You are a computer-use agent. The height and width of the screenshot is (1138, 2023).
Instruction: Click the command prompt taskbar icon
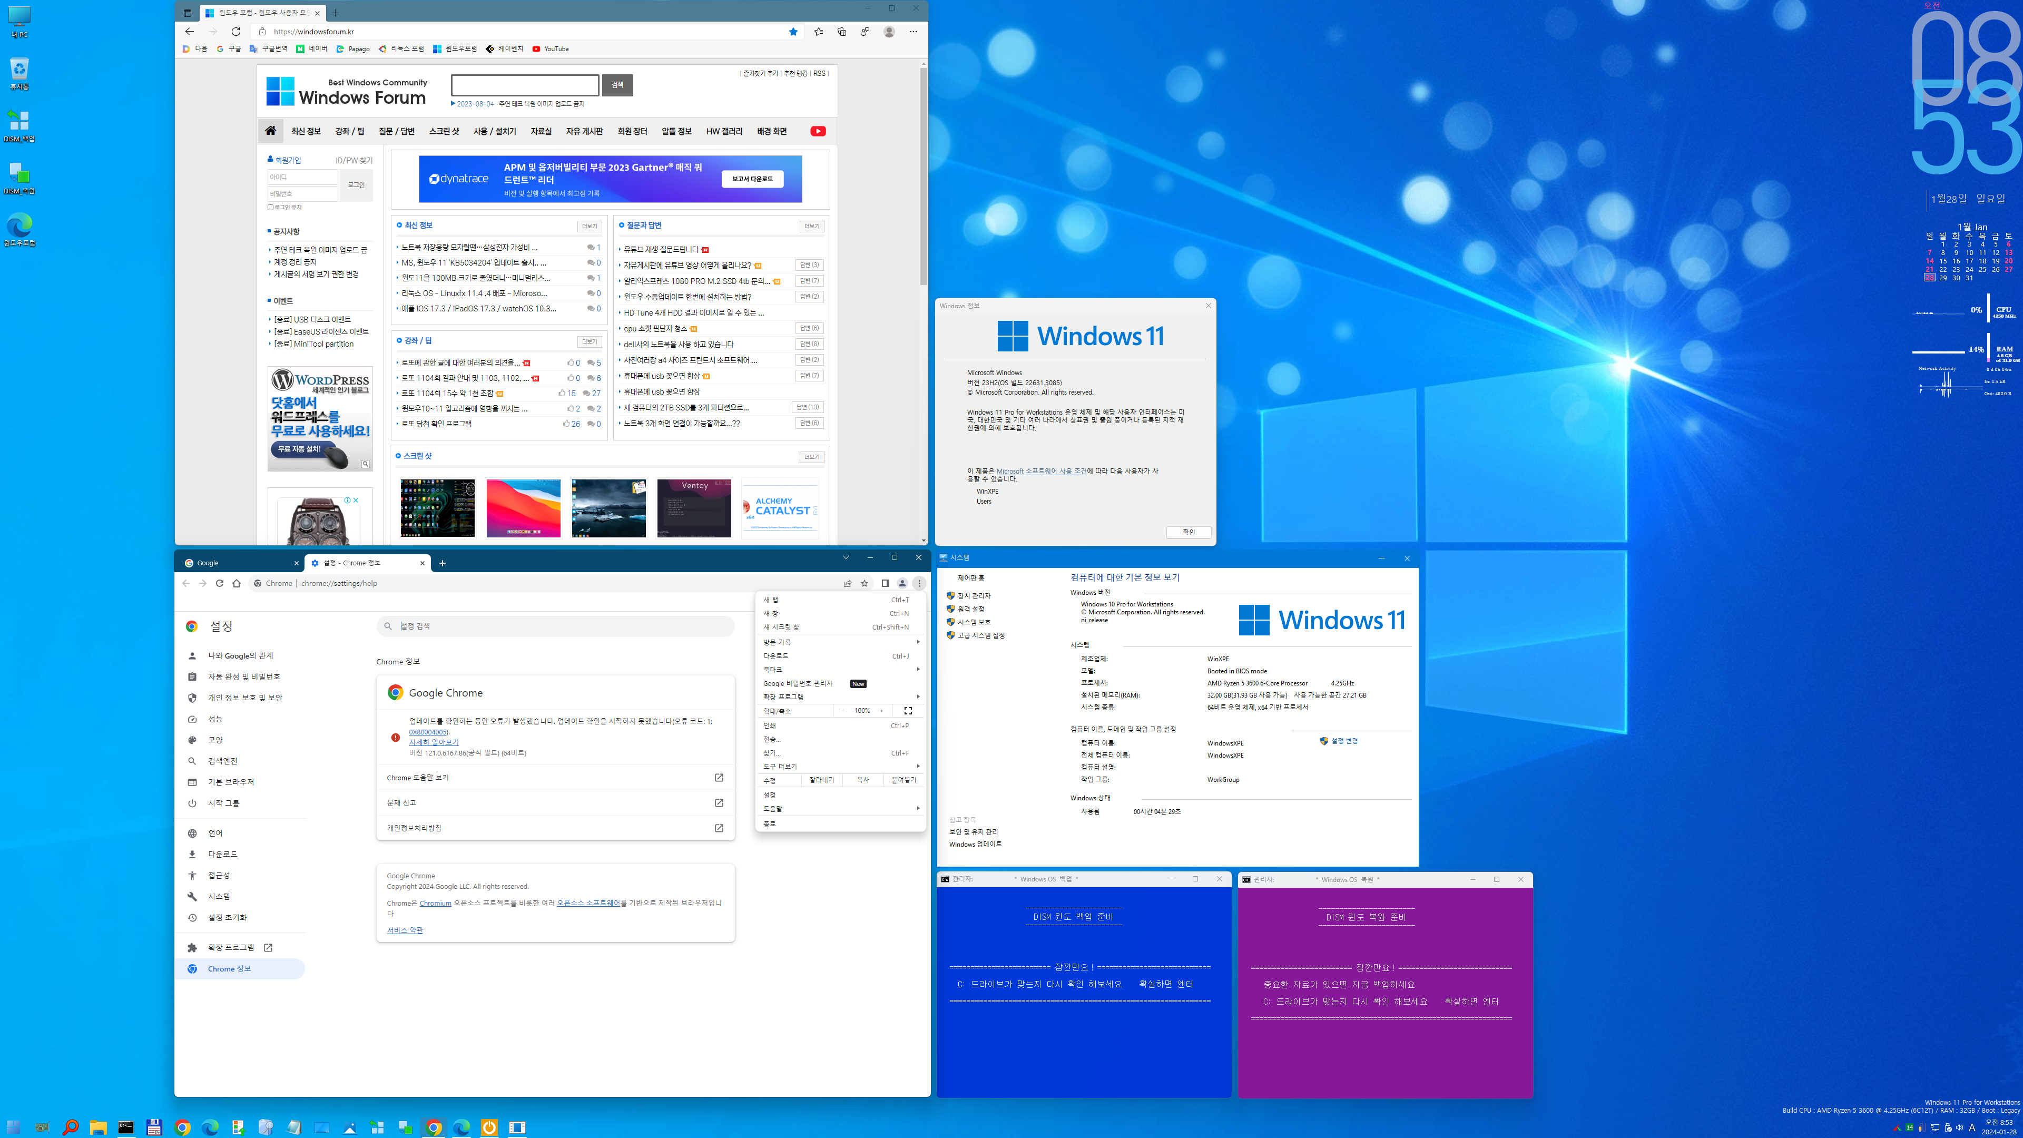[x=126, y=1127]
